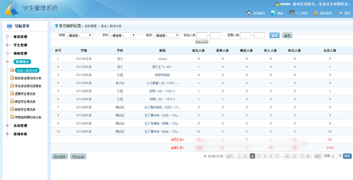This screenshot has height=180, width=353.
Task: Click the 退出 logout arrow icon
Action: [340, 13]
